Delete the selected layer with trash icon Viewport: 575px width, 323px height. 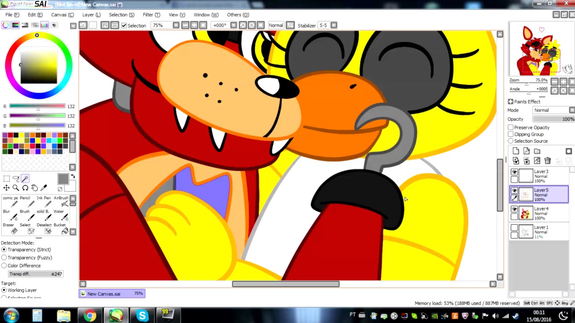[x=548, y=161]
